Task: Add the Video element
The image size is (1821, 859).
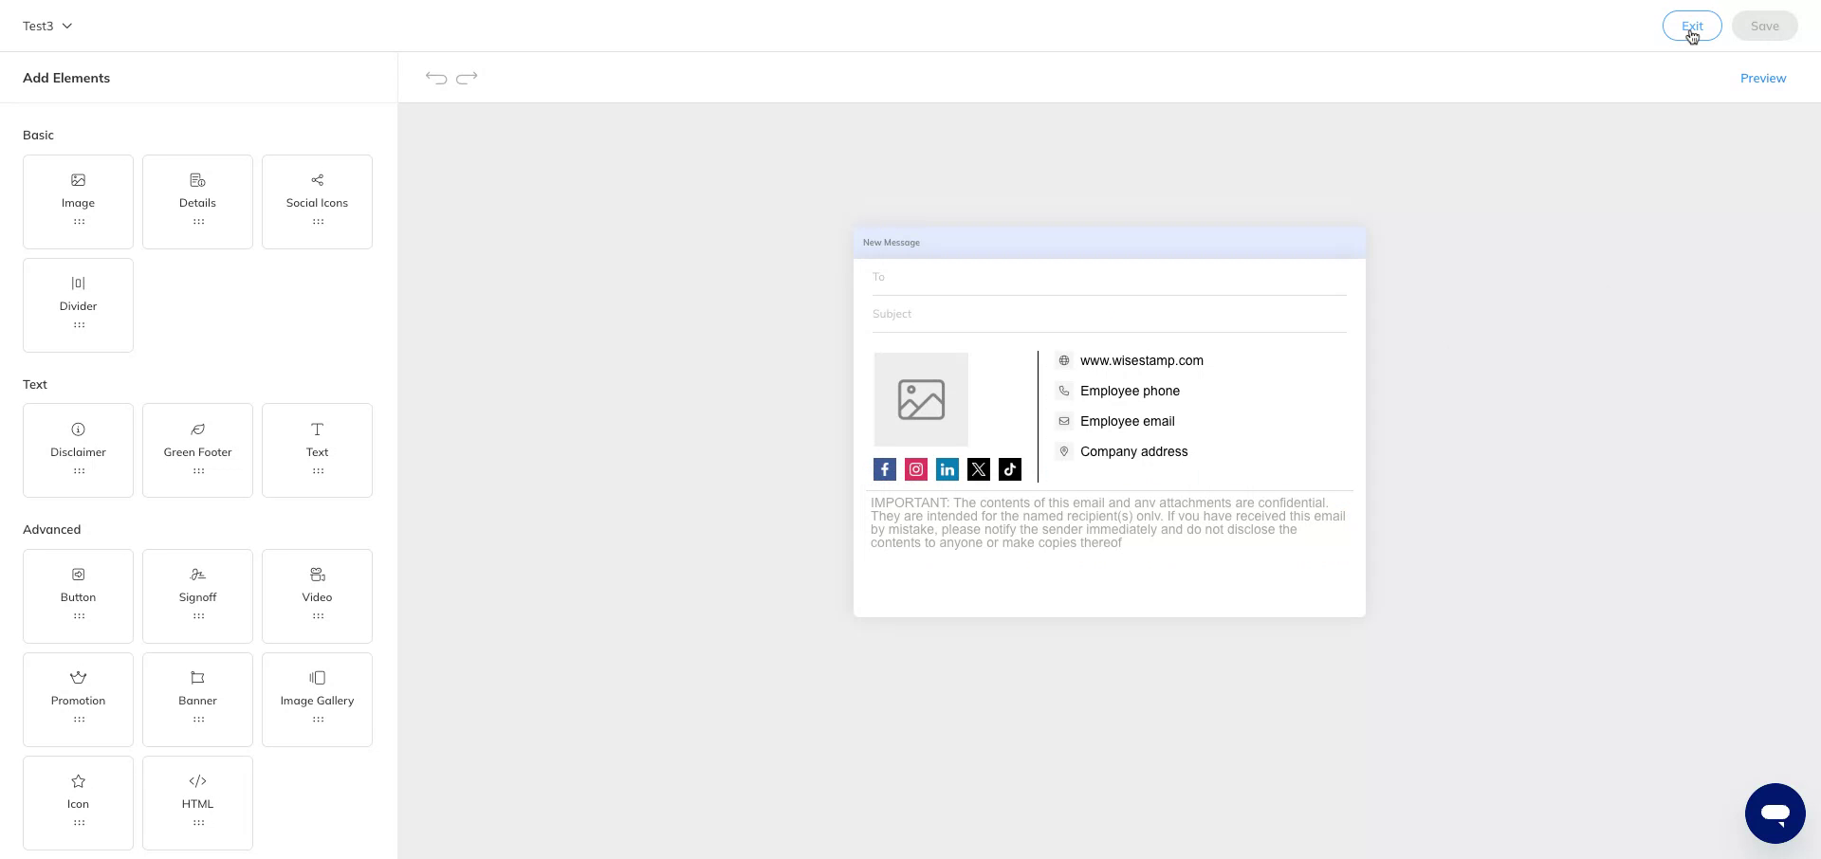Action: click(x=317, y=595)
